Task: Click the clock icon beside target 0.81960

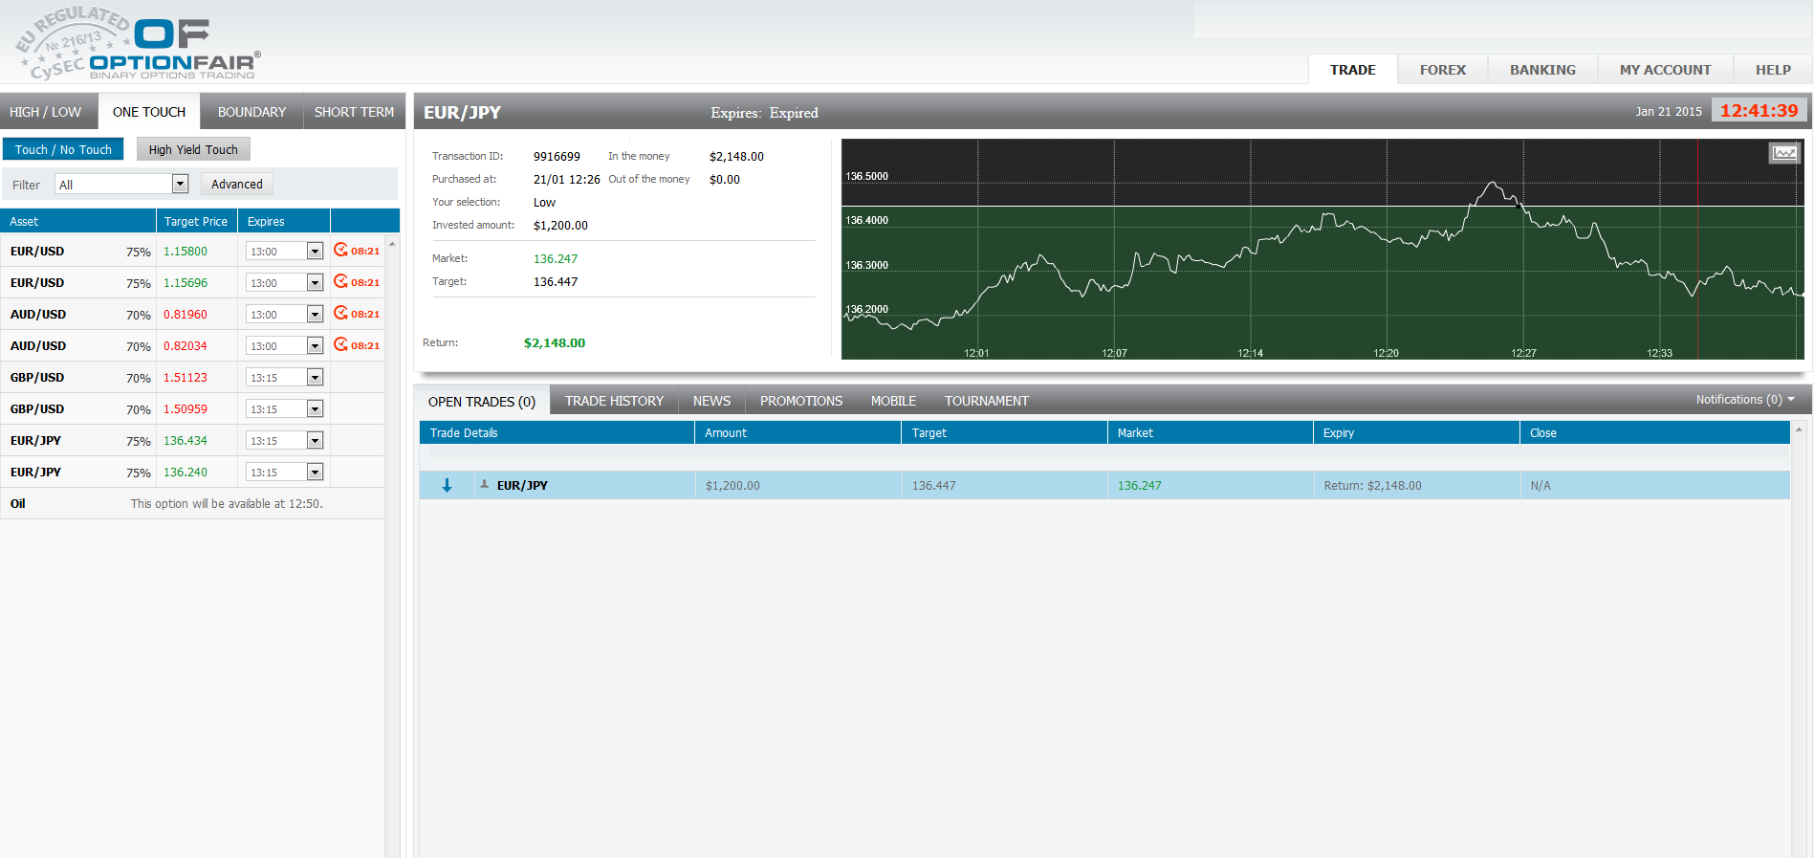Action: pyautogui.click(x=340, y=314)
